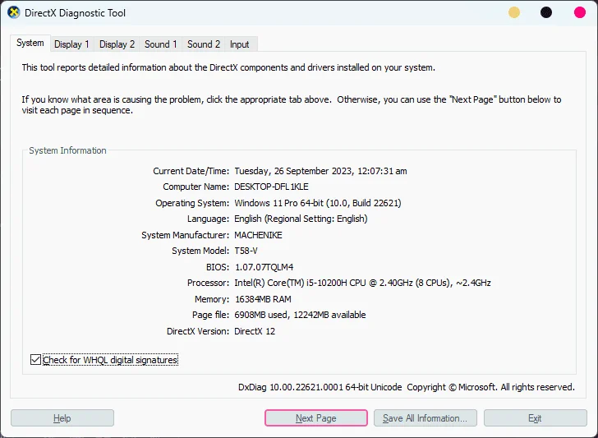Click the 'Current Date/Time:' label
Viewport: 598px width, 438px height.
click(191, 171)
